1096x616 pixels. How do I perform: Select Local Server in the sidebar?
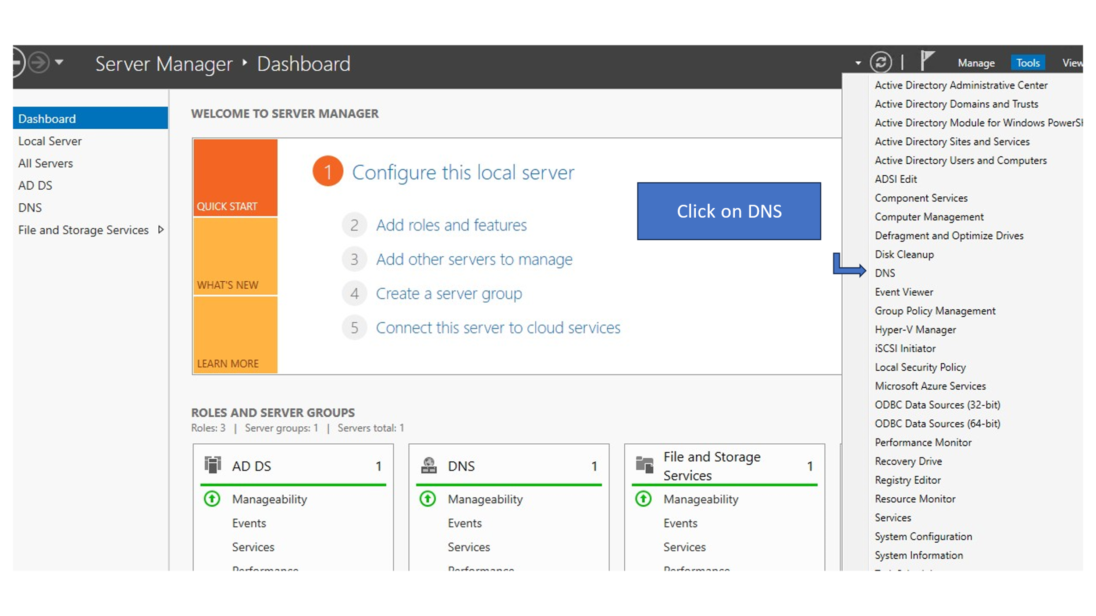(x=50, y=141)
